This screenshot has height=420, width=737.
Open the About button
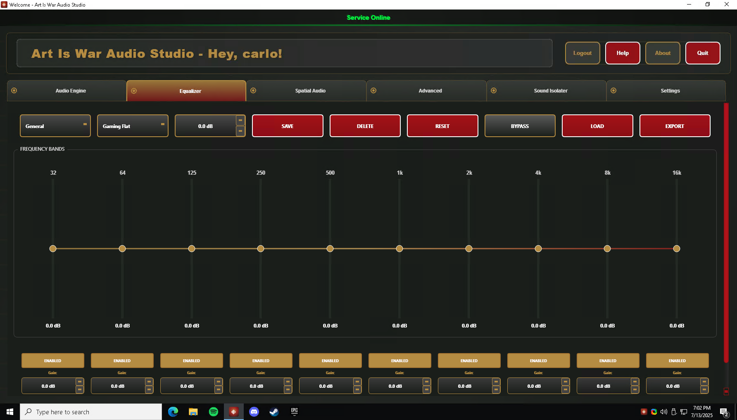(x=663, y=53)
